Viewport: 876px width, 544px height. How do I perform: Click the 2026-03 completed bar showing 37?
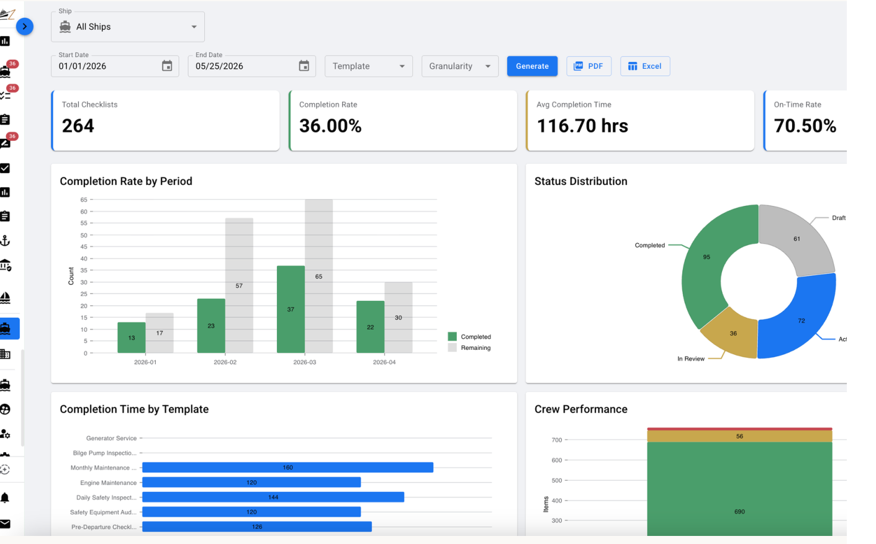click(291, 310)
